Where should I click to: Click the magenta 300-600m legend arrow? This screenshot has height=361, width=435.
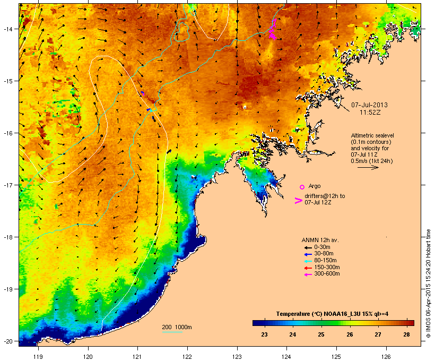coord(308,274)
